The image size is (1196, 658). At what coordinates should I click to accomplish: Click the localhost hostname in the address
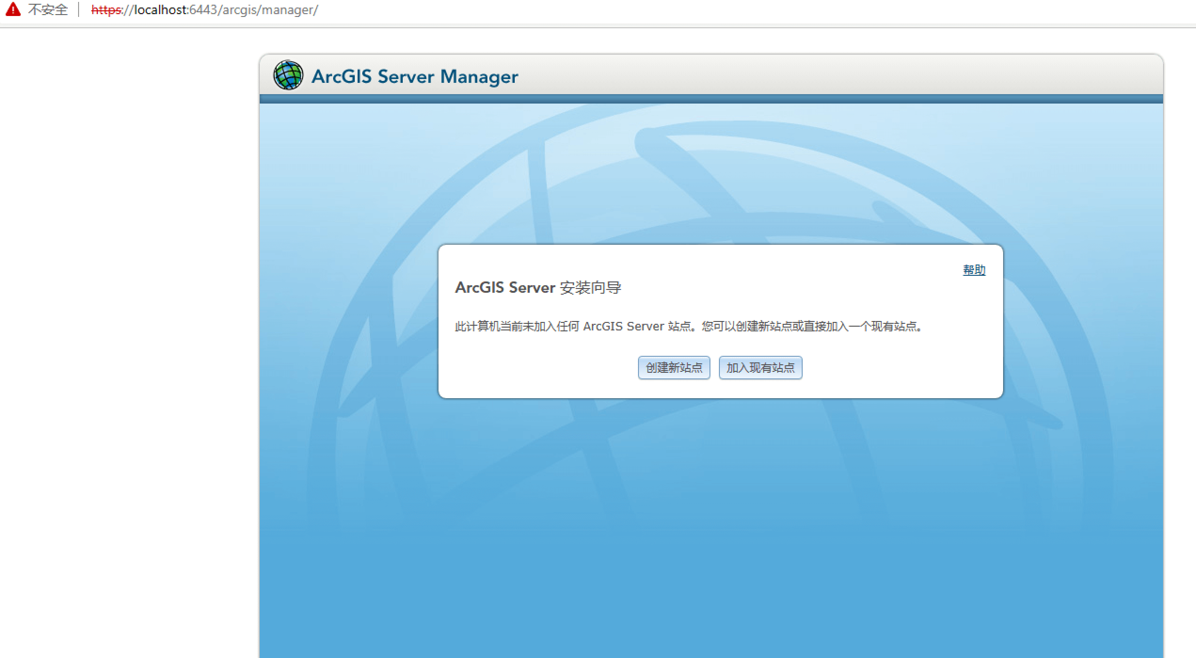point(160,10)
